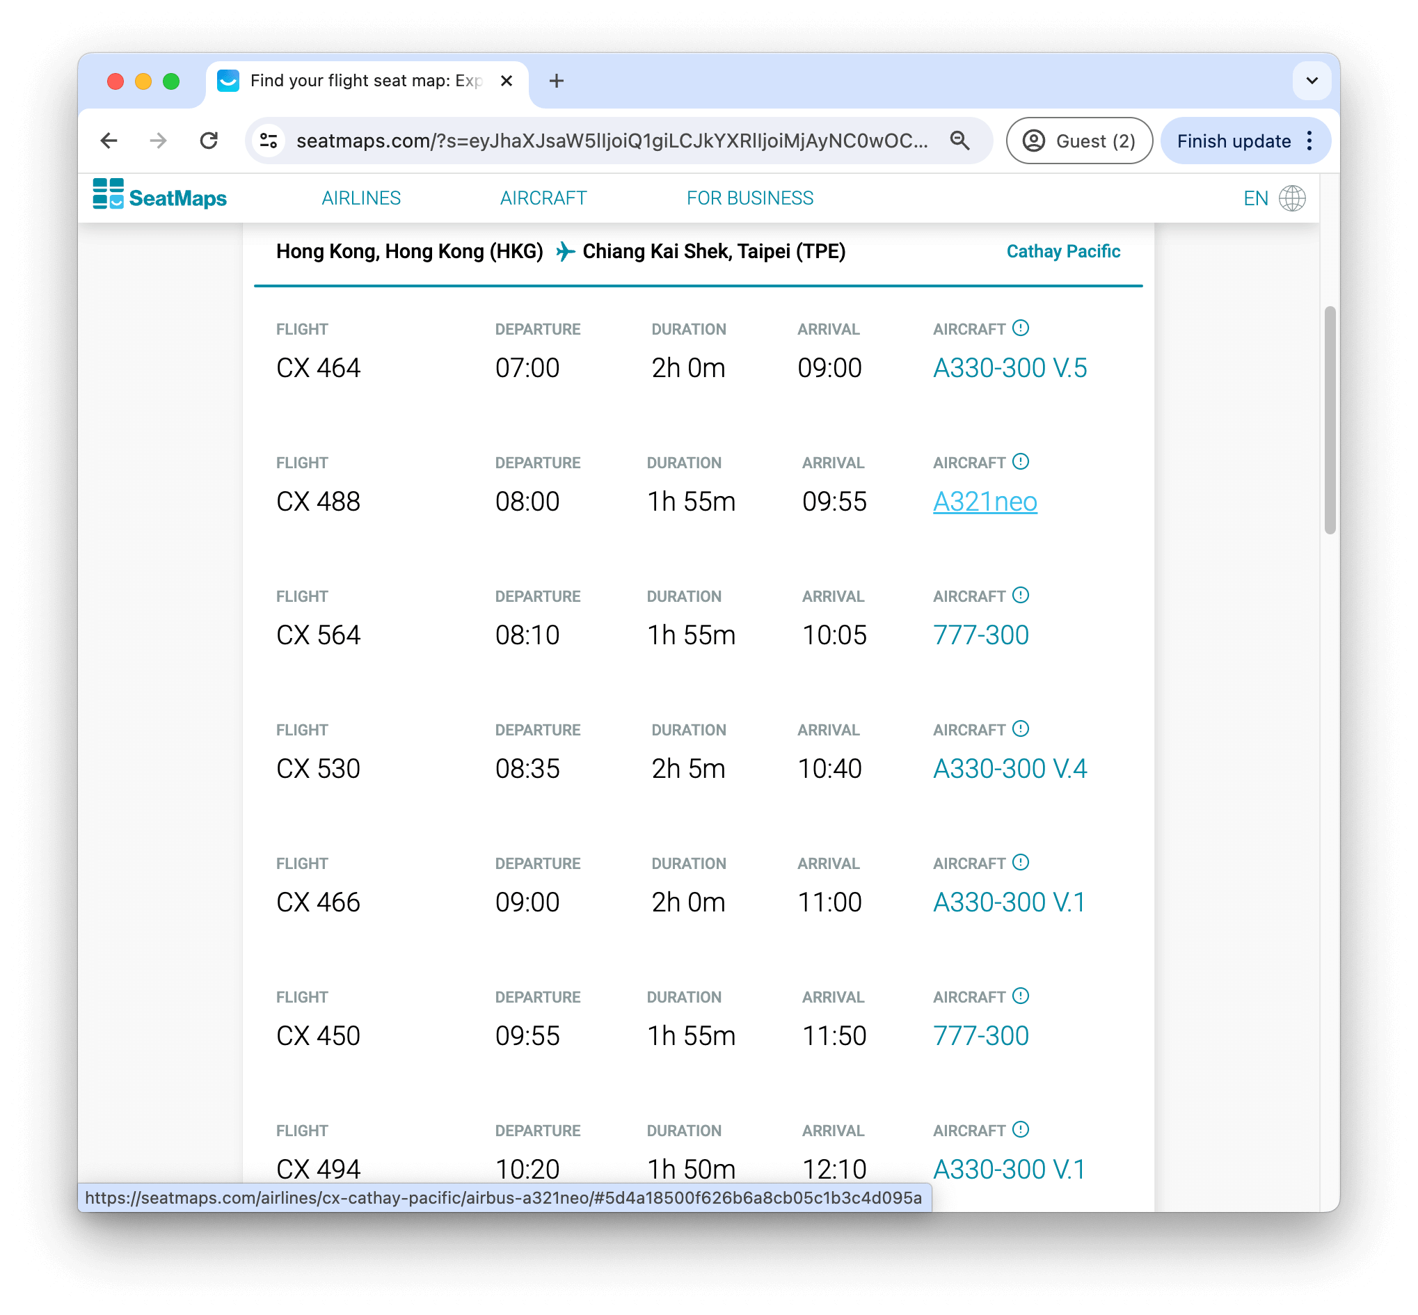The width and height of the screenshot is (1418, 1315).
Task: Click the airplane route icon between airports
Action: click(565, 251)
